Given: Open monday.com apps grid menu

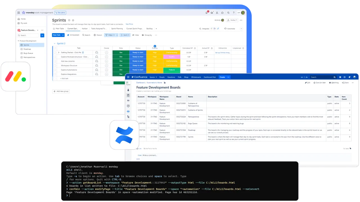Looking at the screenshot, I should coord(19,13).
